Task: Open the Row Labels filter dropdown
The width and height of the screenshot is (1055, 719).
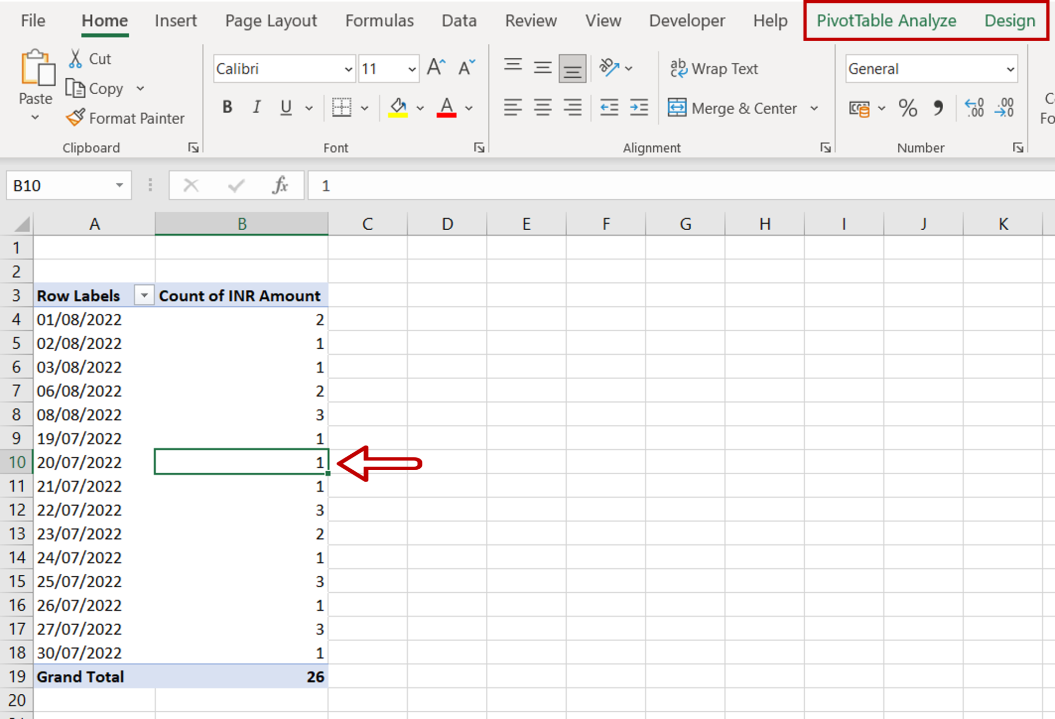Action: pyautogui.click(x=143, y=295)
